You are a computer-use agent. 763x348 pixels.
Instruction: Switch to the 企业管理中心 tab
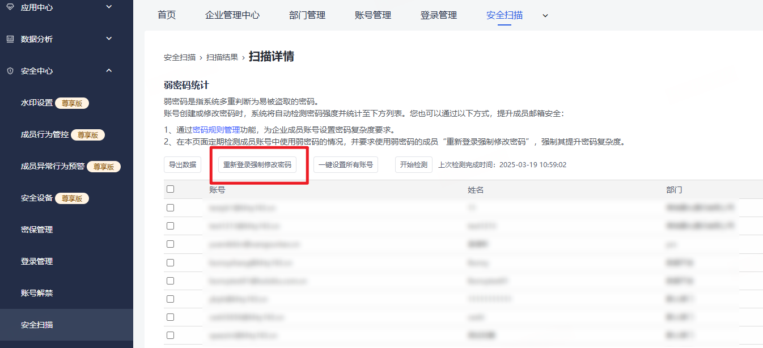pyautogui.click(x=232, y=15)
